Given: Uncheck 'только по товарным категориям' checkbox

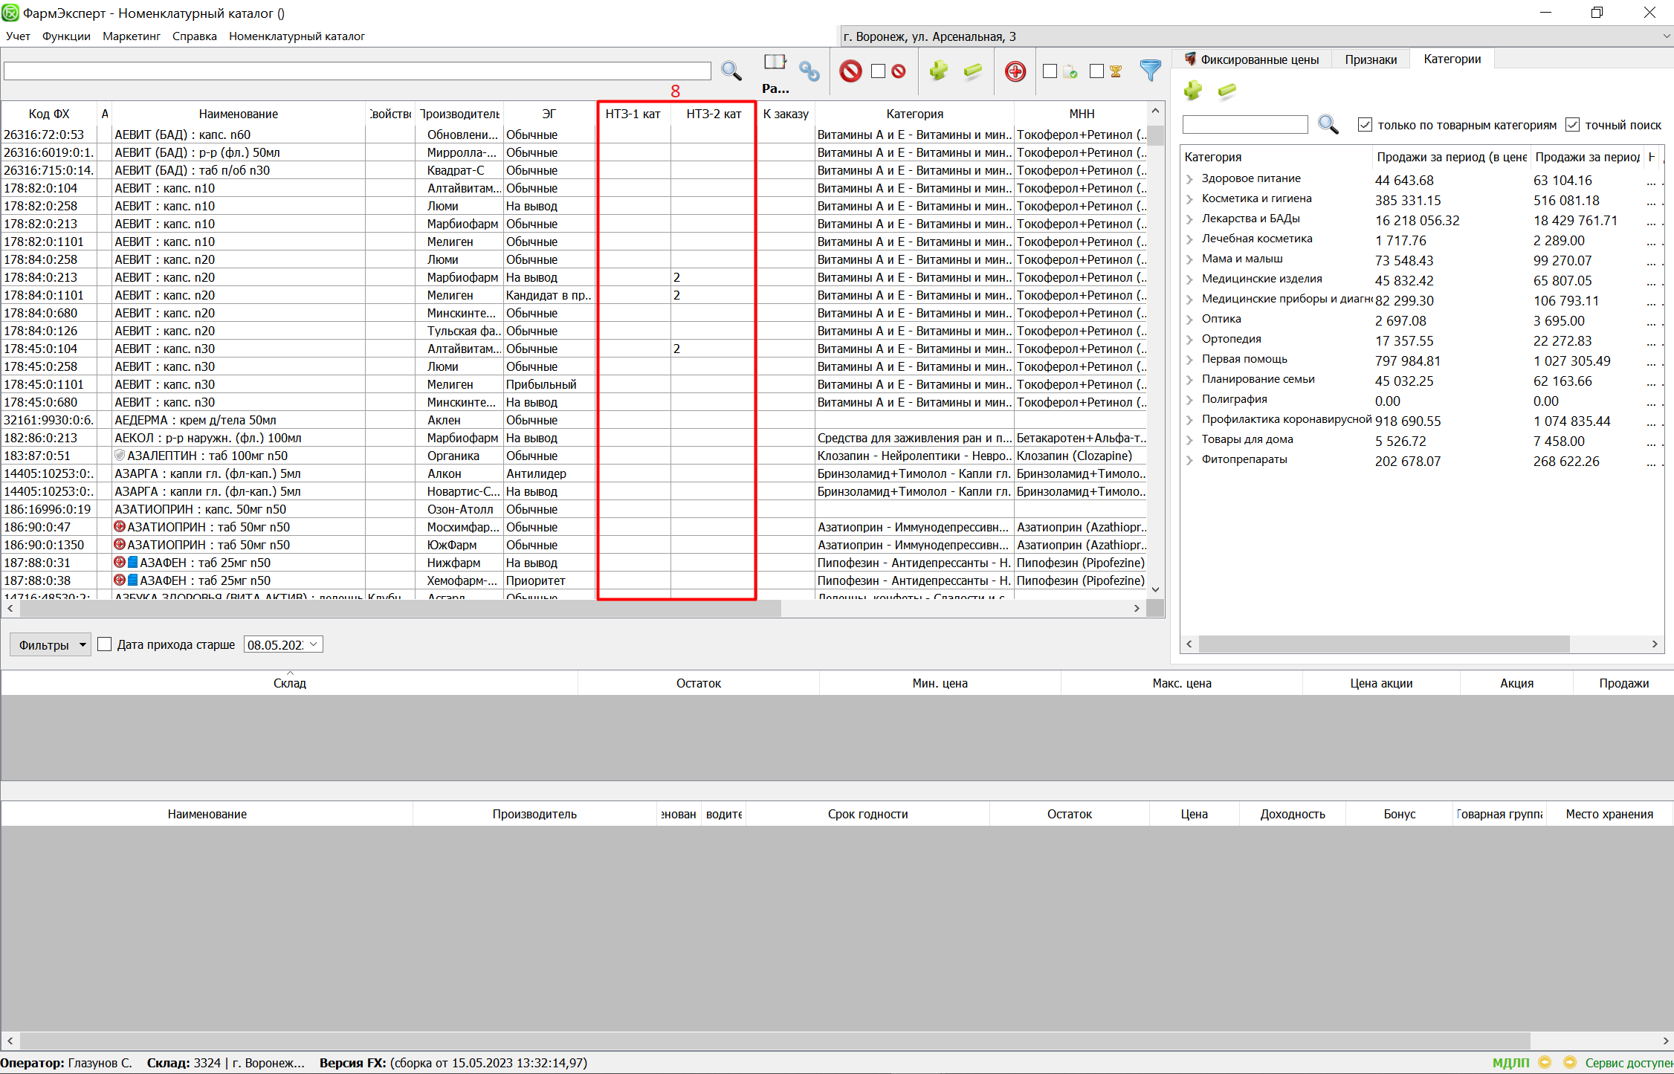Looking at the screenshot, I should [1365, 125].
